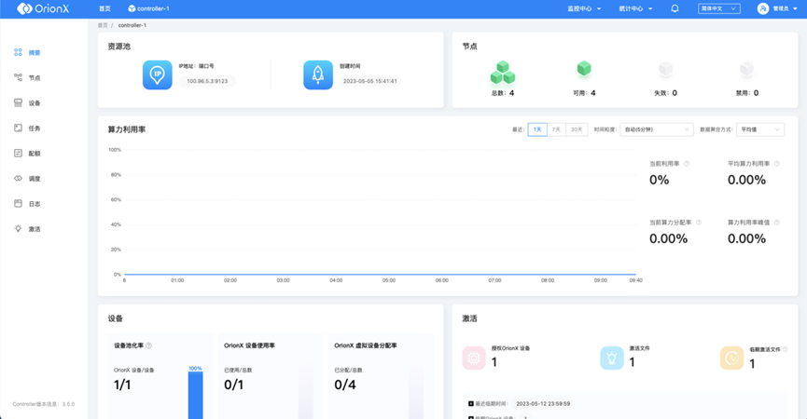This screenshot has height=419, width=807.
Task: Expand the 管理员 account menu
Action: [785, 8]
